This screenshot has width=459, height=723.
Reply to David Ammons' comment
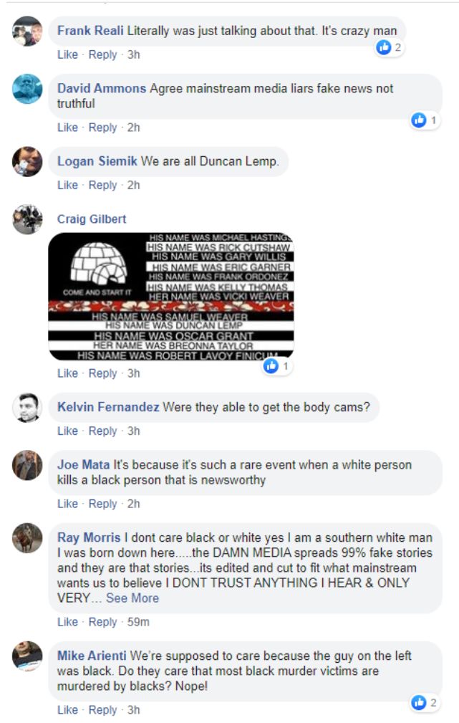(x=102, y=128)
